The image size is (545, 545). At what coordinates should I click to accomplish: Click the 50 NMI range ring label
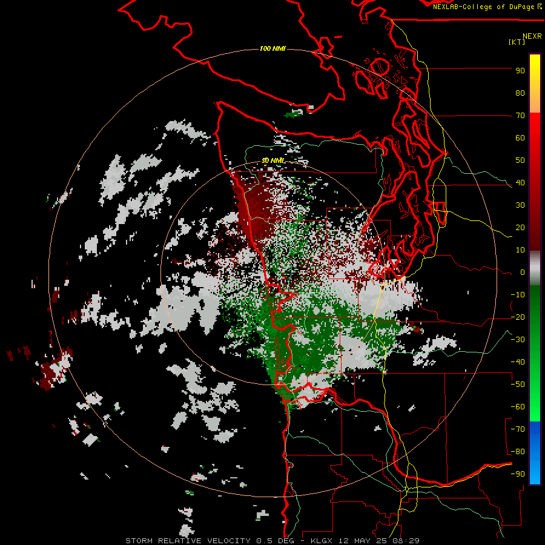click(x=272, y=160)
